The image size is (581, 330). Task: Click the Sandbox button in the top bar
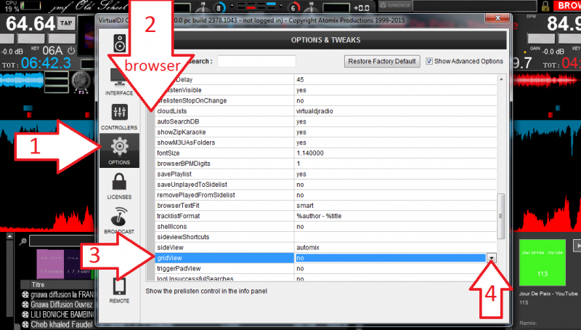point(394,6)
